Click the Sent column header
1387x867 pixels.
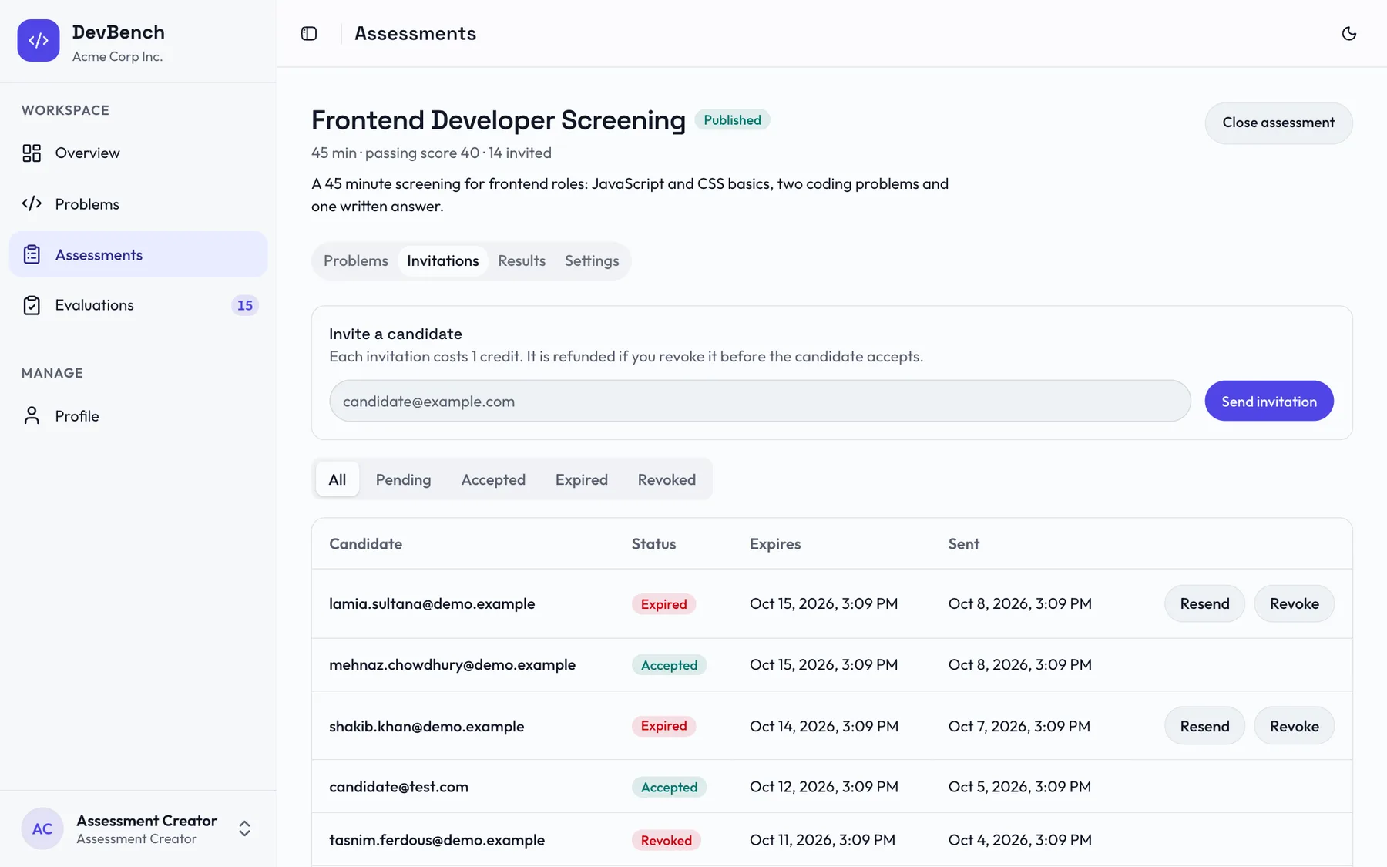[x=963, y=543]
